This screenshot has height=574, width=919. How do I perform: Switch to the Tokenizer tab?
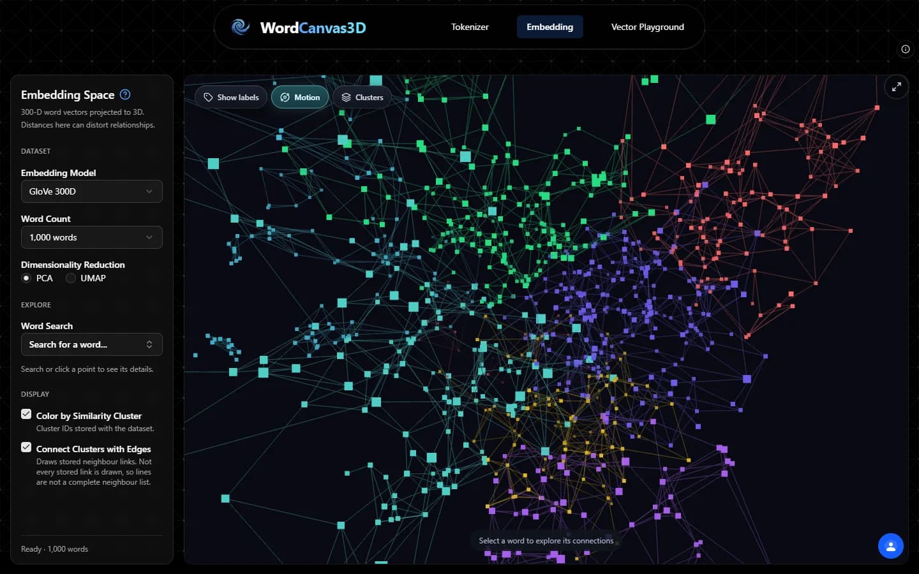(470, 27)
